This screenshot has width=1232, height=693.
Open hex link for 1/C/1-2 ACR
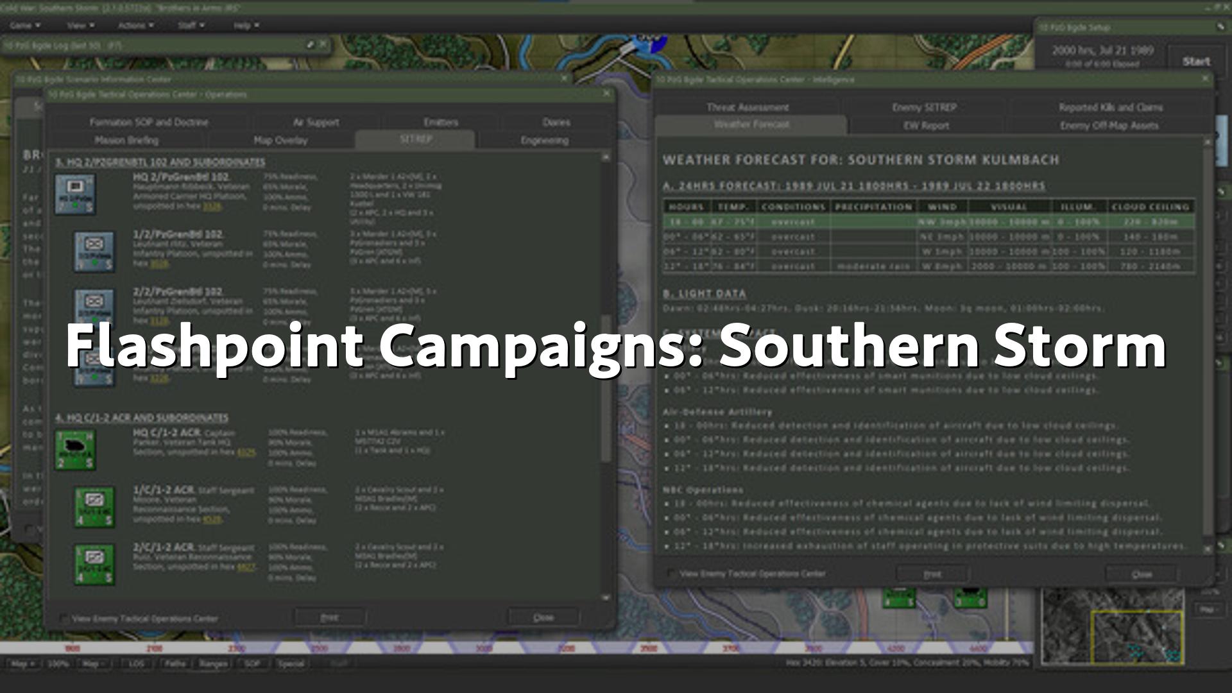click(x=211, y=519)
